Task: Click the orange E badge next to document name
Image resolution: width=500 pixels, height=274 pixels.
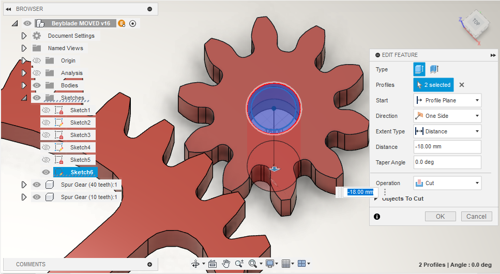Action: point(122,23)
